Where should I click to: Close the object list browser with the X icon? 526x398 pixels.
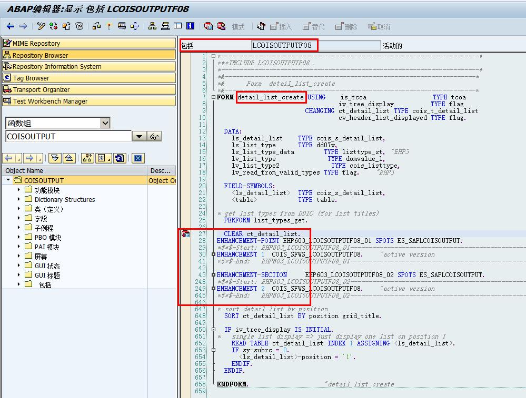click(x=138, y=158)
